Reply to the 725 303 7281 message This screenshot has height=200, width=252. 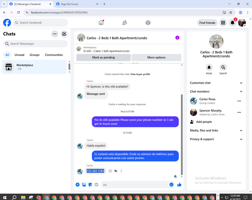[x=116, y=171]
